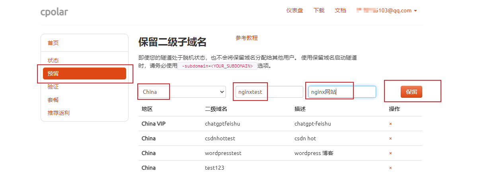Focus the subdomain field containing nginxtest
Image resolution: width=501 pixels, height=182 pixels.
[269, 92]
